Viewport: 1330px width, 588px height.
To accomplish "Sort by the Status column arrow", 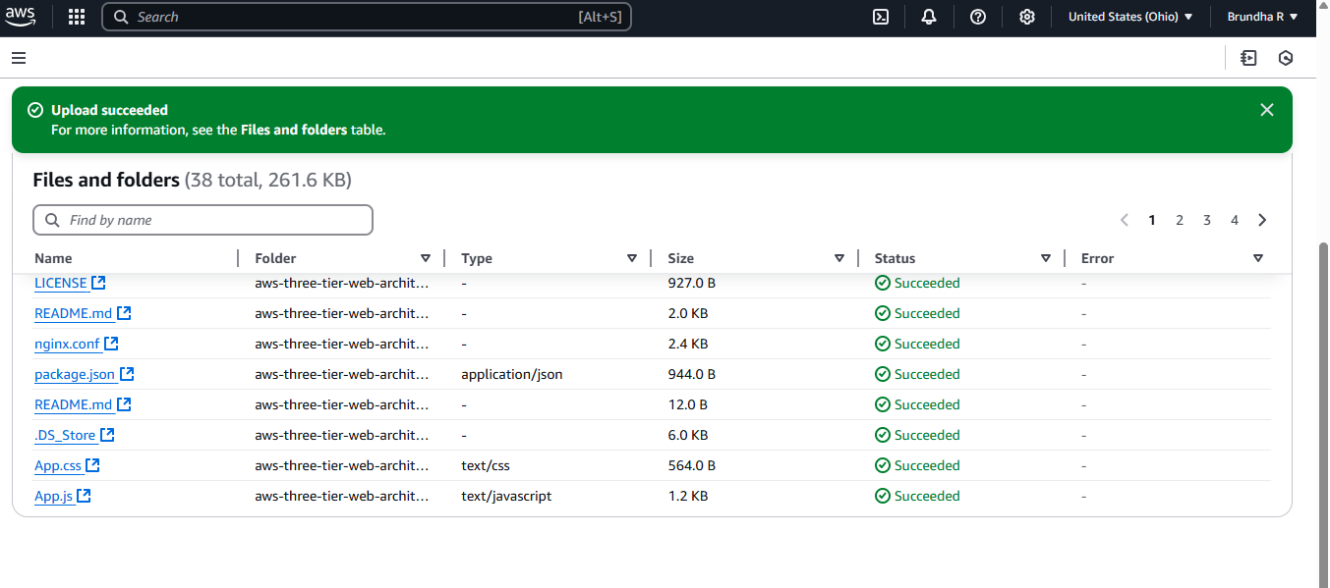I will click(1046, 258).
